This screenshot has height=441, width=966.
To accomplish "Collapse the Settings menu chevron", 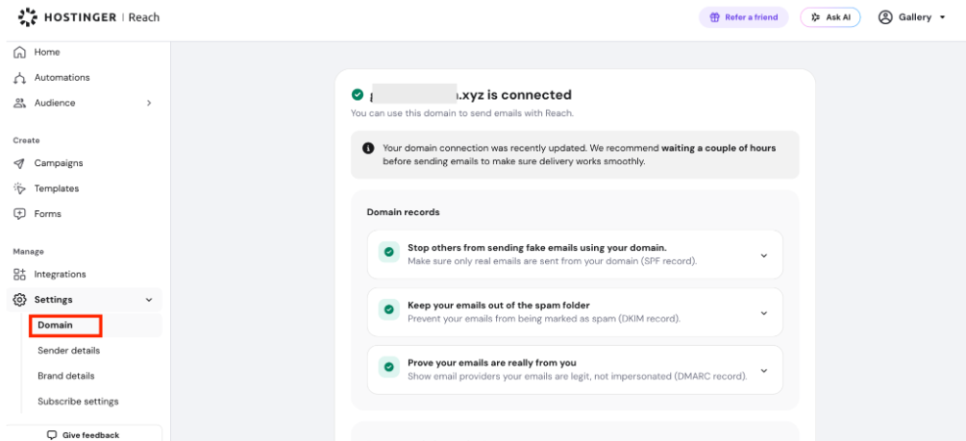I will point(148,300).
